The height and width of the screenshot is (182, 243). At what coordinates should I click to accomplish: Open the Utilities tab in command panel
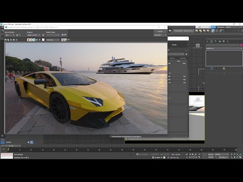[x=228, y=41]
